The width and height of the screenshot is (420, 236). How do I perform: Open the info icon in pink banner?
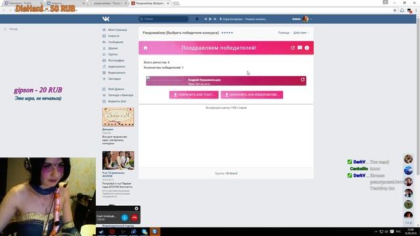306,48
